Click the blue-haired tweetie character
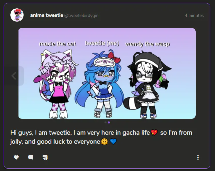This screenshot has width=215, height=171. click(100, 84)
